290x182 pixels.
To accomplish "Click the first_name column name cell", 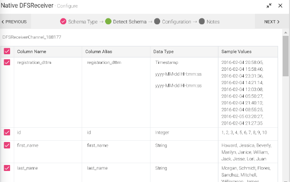I will (x=28, y=146).
